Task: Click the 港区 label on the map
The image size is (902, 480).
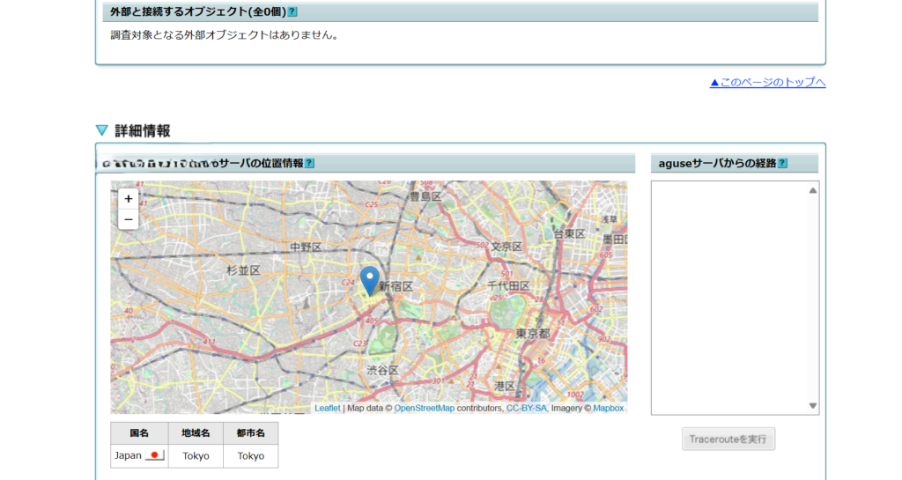Action: coord(505,386)
